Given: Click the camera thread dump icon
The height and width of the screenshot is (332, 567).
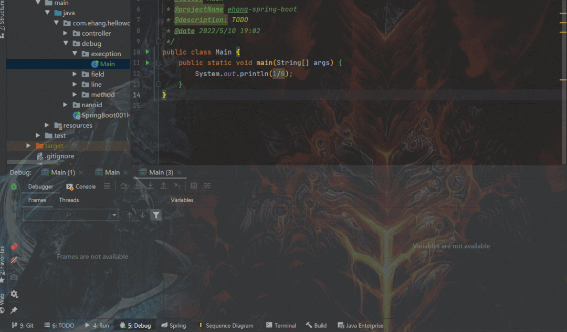Looking at the screenshot, I should pyautogui.click(x=14, y=277).
